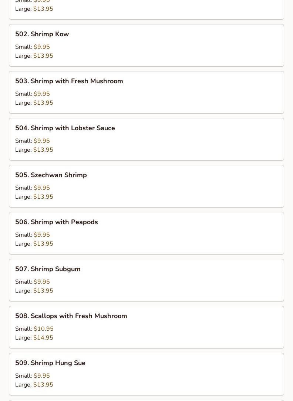Open 506. Shrimp with Peapods item
The image size is (293, 401).
[56, 222]
